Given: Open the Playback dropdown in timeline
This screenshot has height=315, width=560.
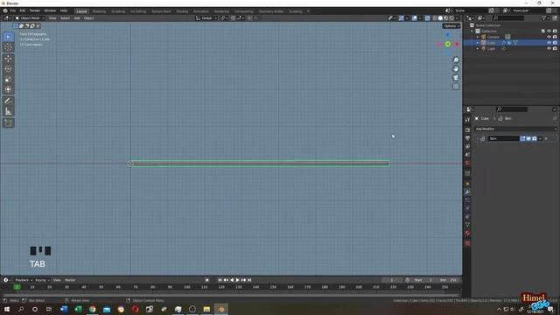Looking at the screenshot, I should tap(24, 280).
